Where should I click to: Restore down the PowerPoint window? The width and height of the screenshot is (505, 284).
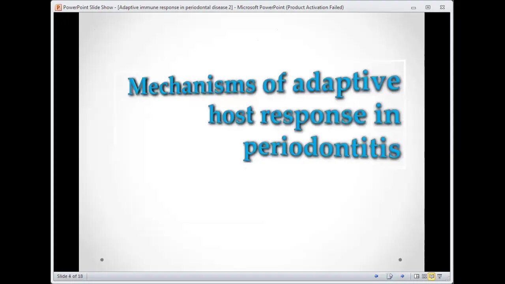[x=428, y=7]
